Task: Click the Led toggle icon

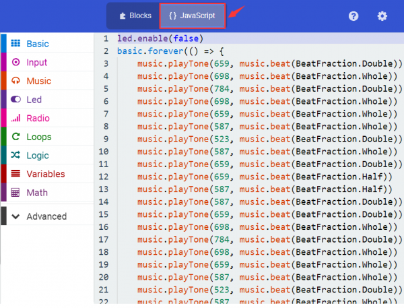Action: coord(15,100)
